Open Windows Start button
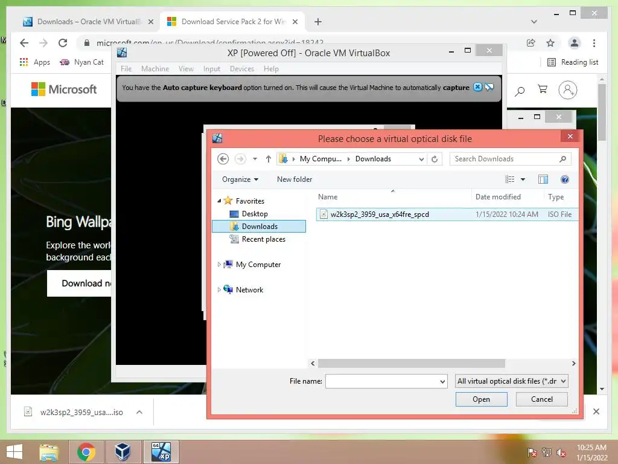Viewport: 618px width, 464px height. click(x=14, y=452)
